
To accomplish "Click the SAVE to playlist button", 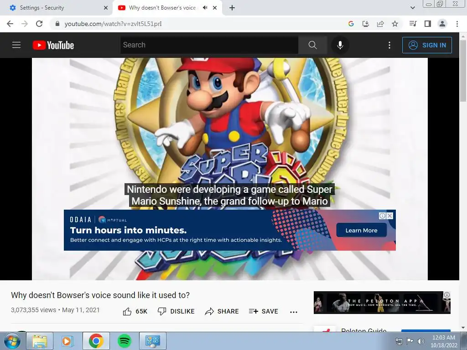I will (264, 311).
